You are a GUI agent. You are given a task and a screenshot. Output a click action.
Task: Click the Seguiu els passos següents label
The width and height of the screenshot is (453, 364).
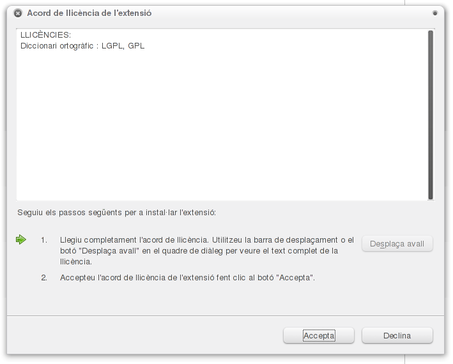click(116, 213)
